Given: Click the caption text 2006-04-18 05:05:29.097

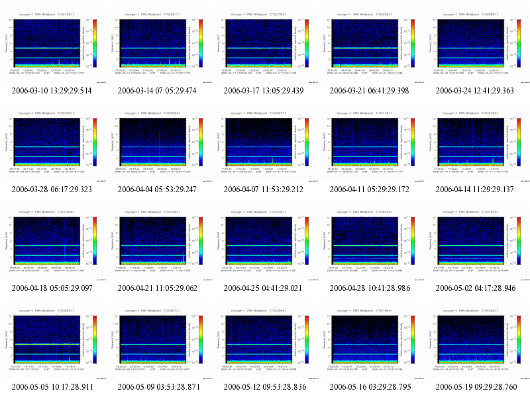Looking at the screenshot, I should (x=52, y=288).
